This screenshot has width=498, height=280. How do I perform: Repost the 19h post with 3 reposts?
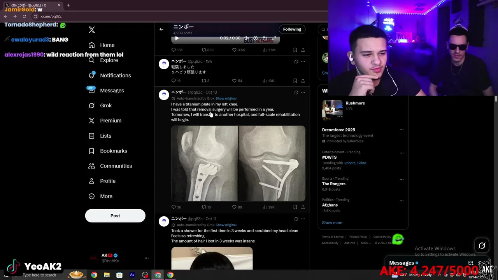click(x=205, y=80)
